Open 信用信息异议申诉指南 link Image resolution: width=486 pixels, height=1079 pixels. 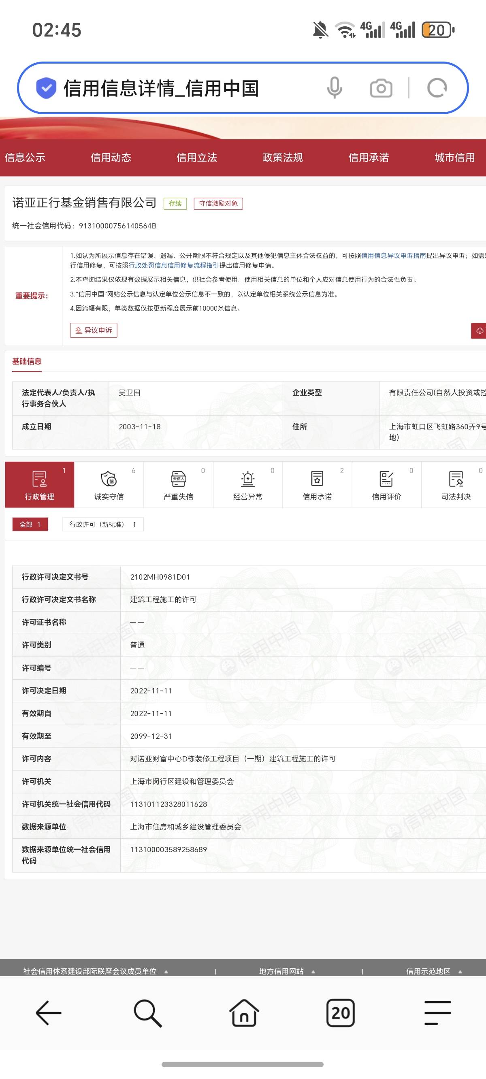point(393,256)
